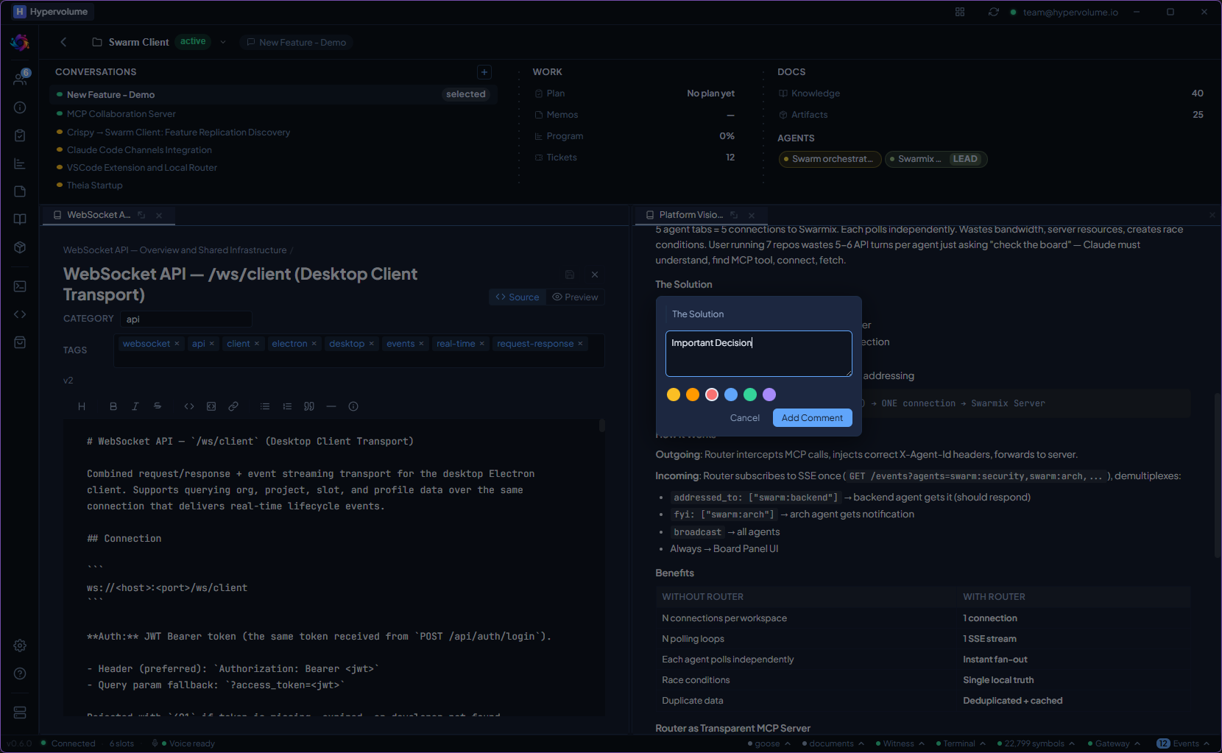Save the WebSocket API document with the disk icon
Viewport: 1222px width, 753px height.
pyautogui.click(x=570, y=275)
